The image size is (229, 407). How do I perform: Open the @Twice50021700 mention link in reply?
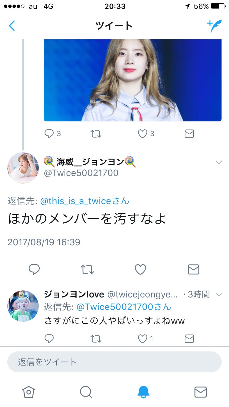[x=124, y=307]
